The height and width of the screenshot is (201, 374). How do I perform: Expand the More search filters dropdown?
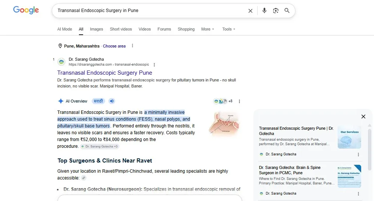[x=207, y=29]
